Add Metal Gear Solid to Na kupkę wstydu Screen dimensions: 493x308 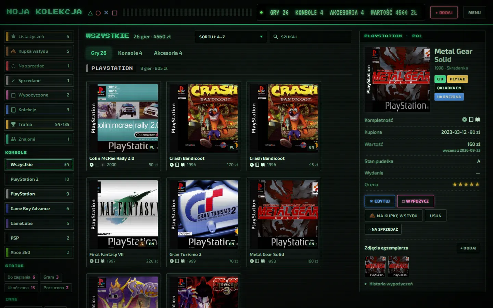394,216
